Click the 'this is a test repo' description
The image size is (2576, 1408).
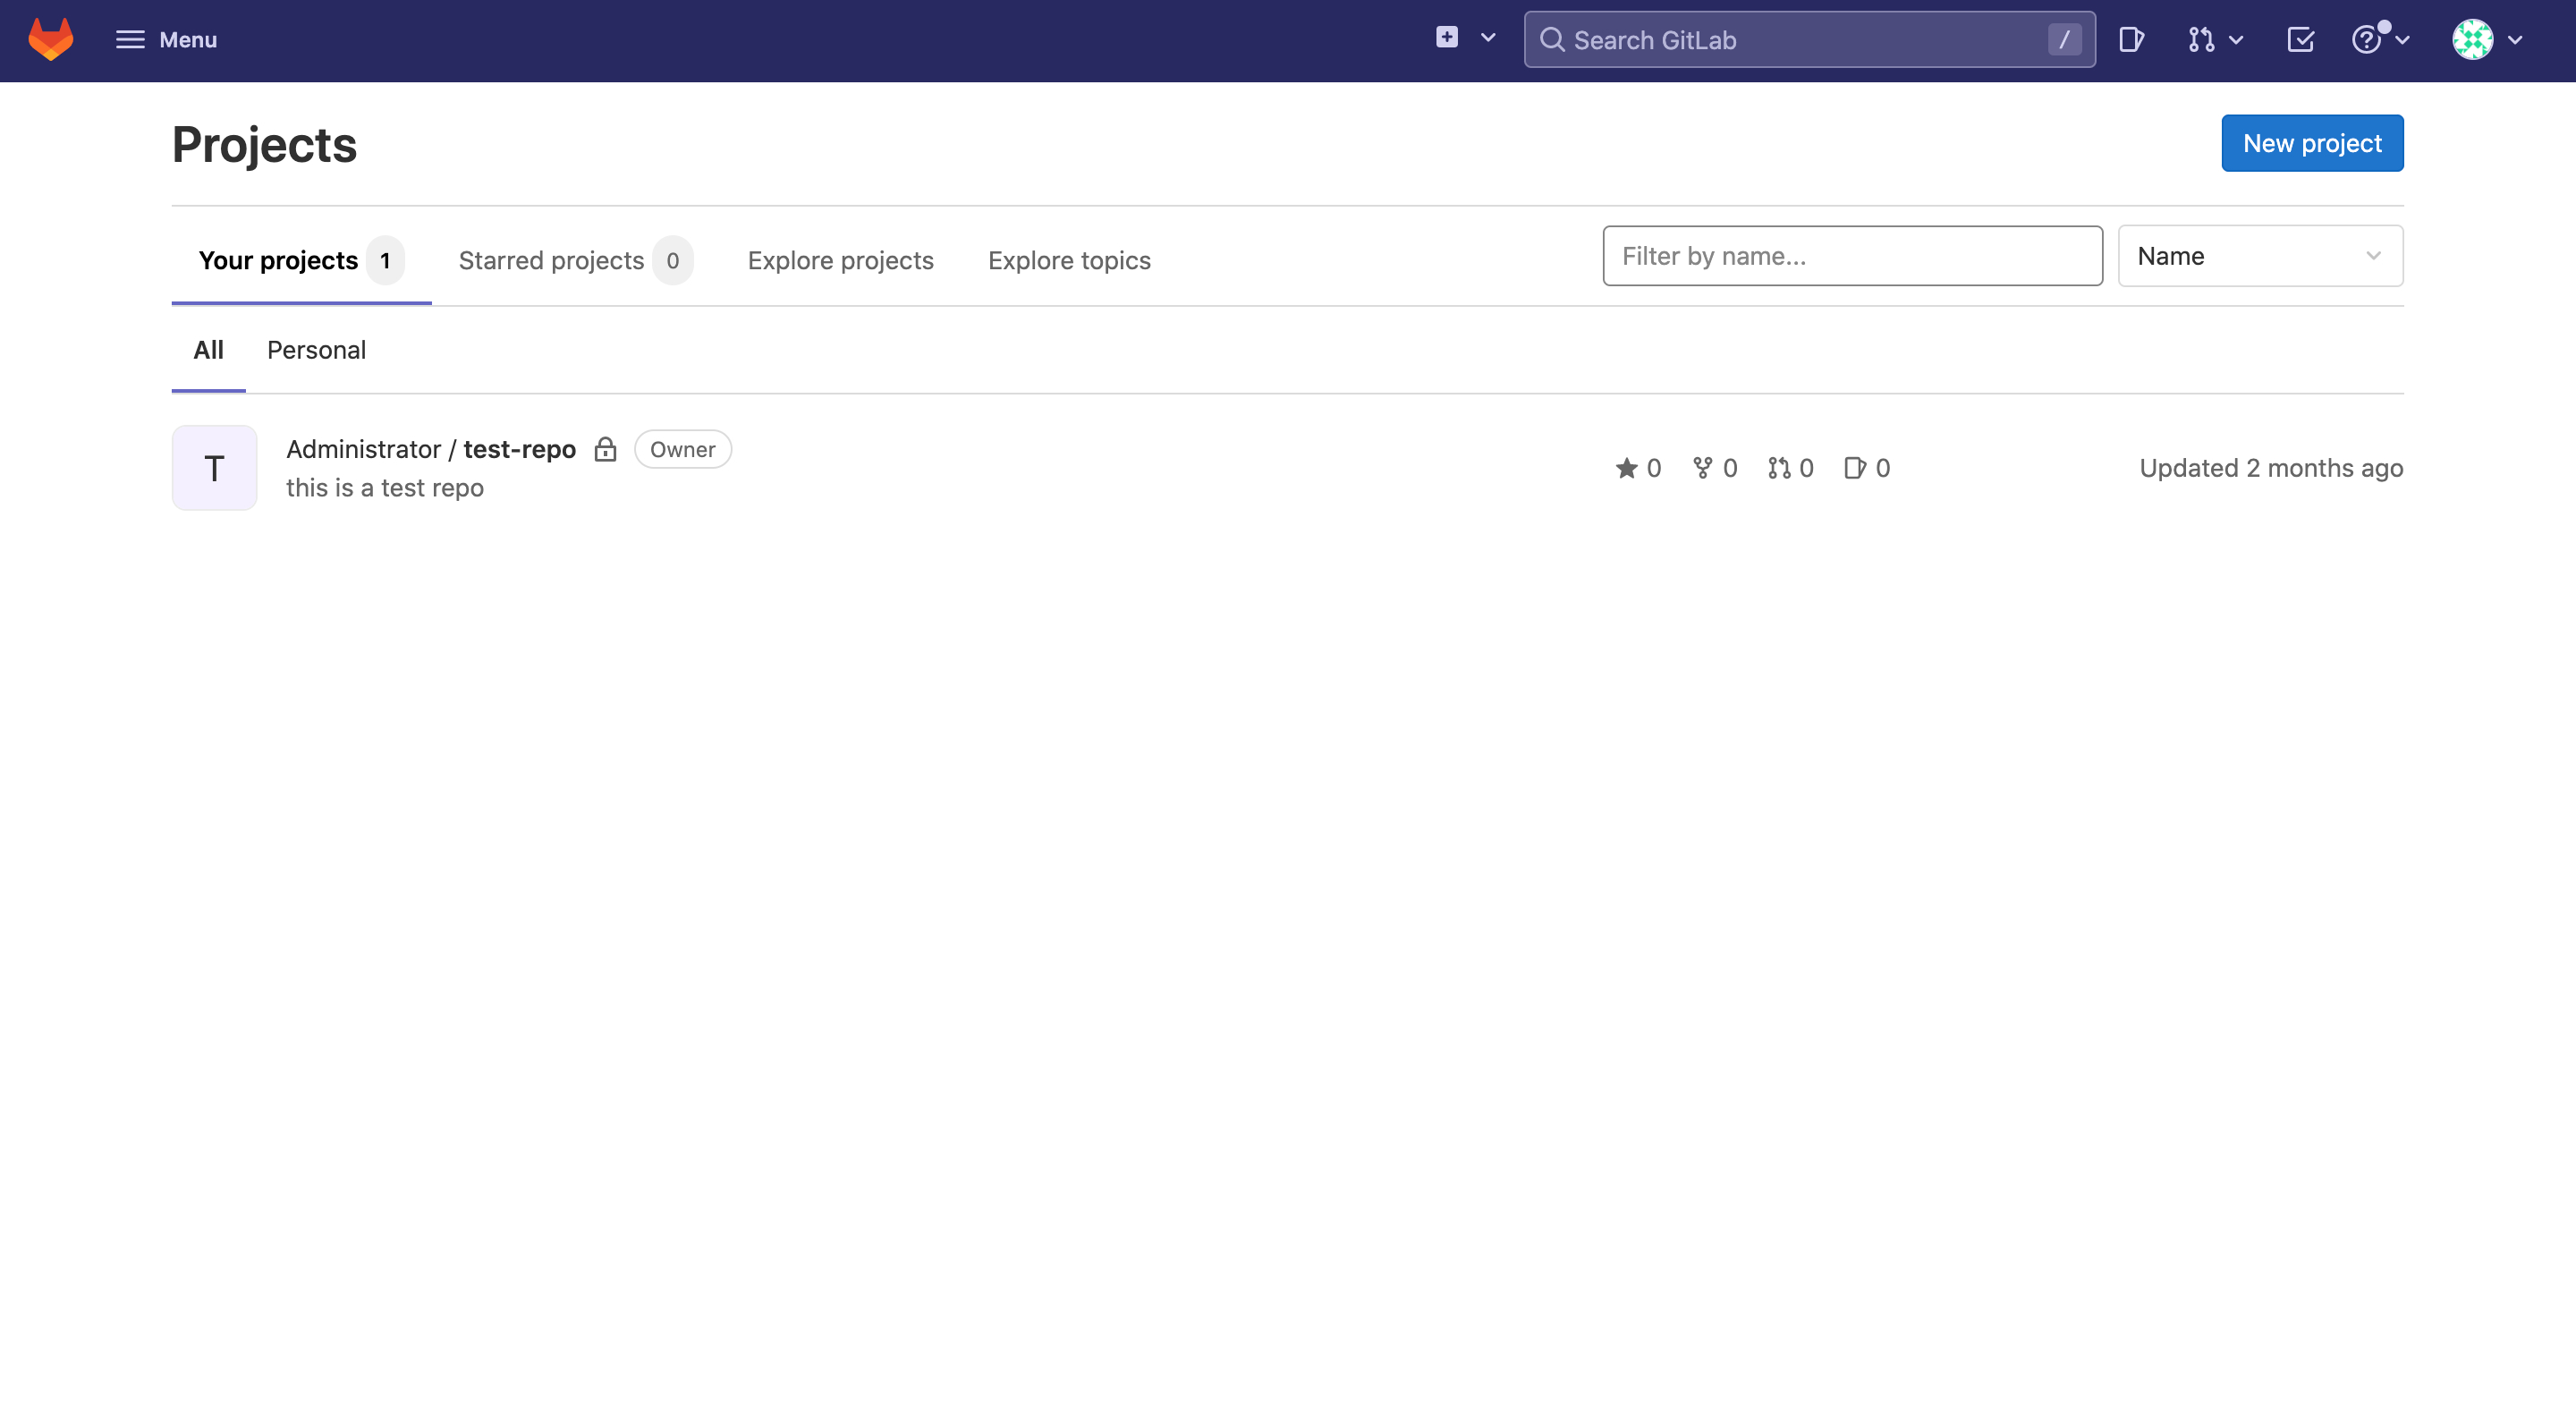(384, 488)
